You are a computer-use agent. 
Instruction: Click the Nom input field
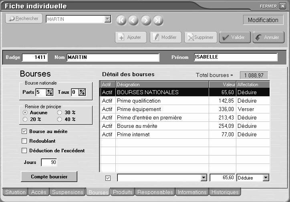[113, 57]
